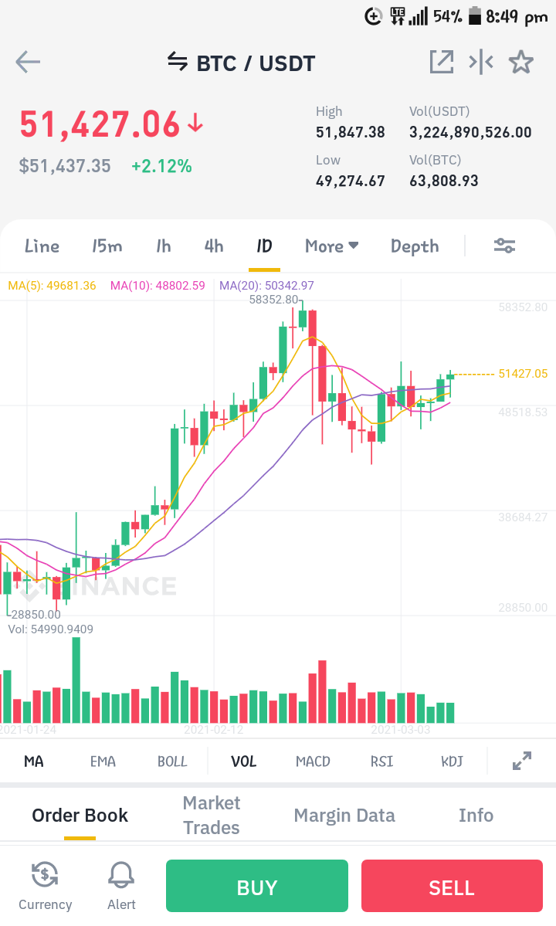Switch to Margin Data tab
The height and width of the screenshot is (926, 556).
point(344,815)
